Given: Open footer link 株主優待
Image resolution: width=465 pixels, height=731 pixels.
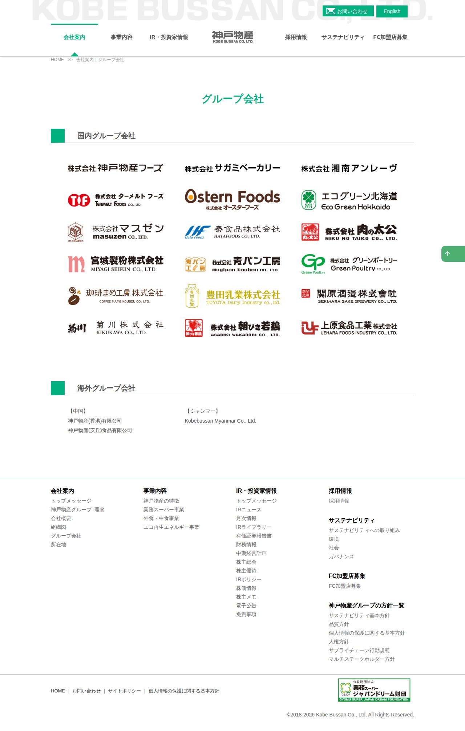Looking at the screenshot, I should pos(246,571).
